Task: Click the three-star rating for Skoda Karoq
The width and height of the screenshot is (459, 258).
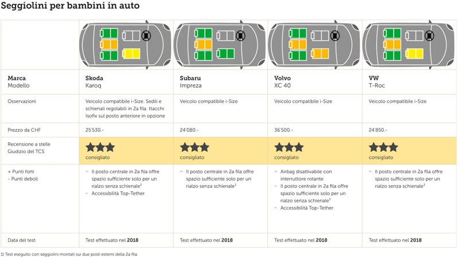Action: (x=100, y=147)
